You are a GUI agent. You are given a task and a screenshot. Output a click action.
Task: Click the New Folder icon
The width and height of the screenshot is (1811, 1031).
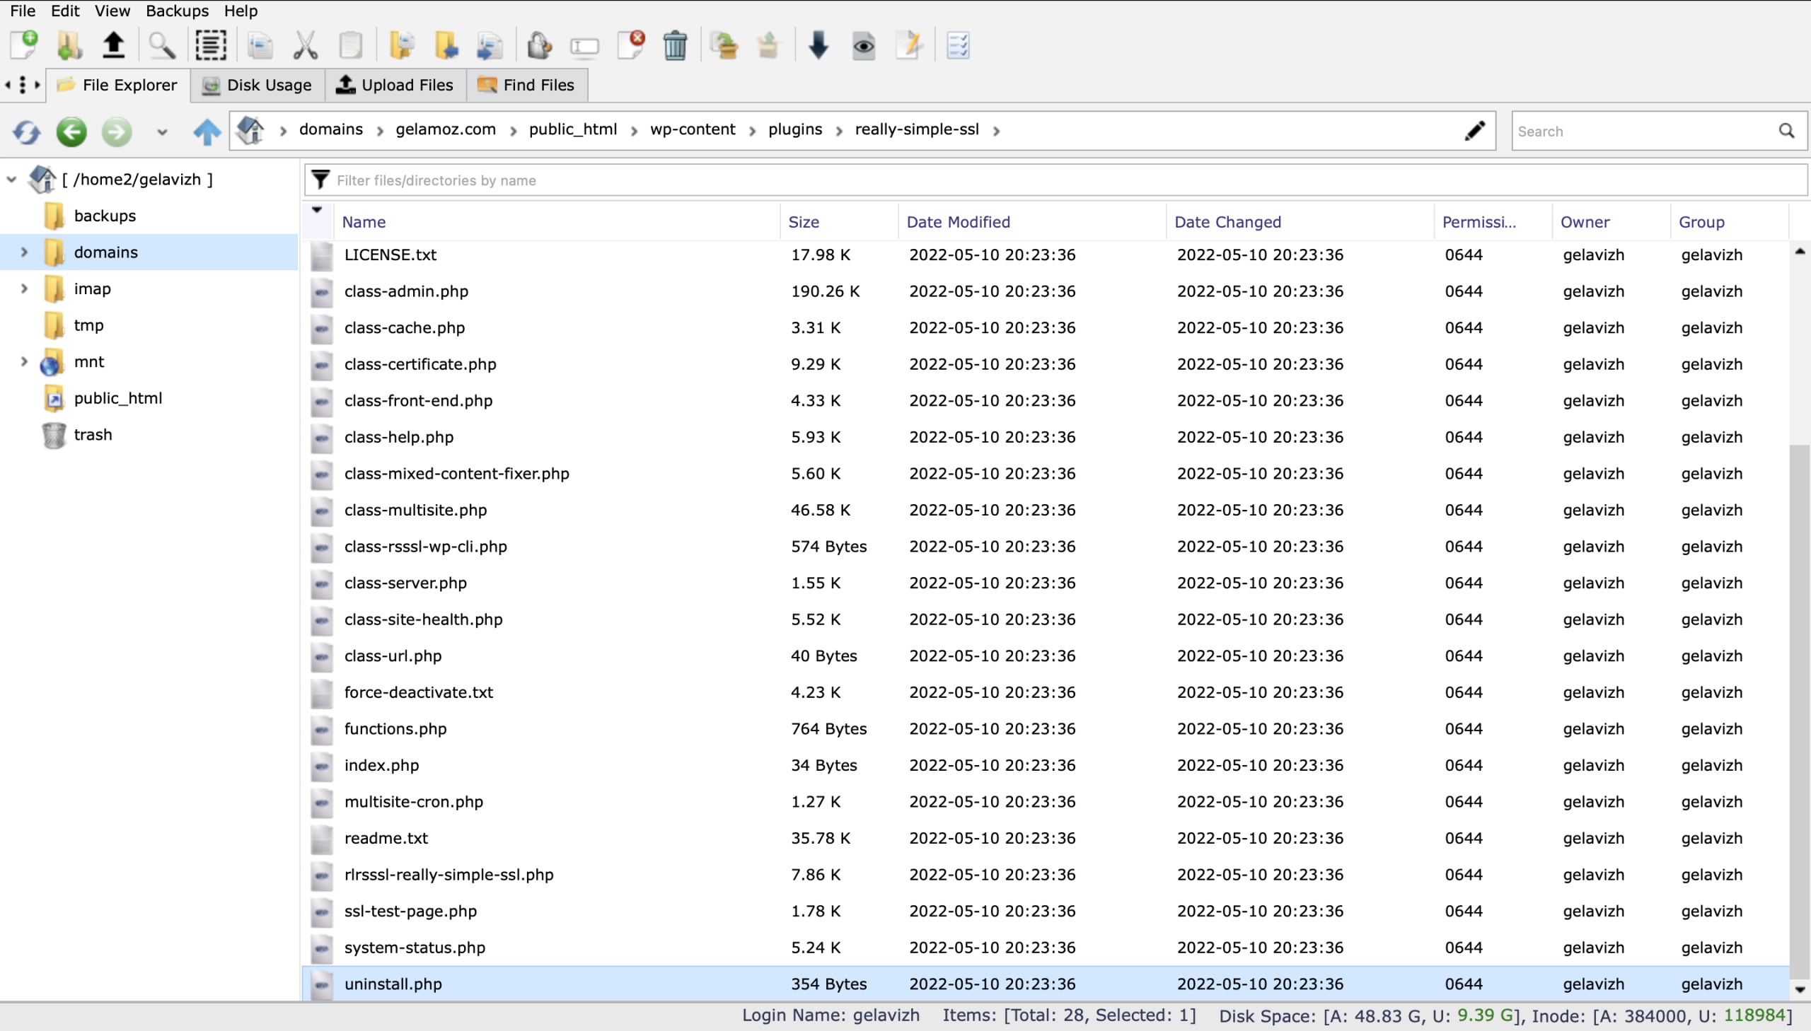69,45
